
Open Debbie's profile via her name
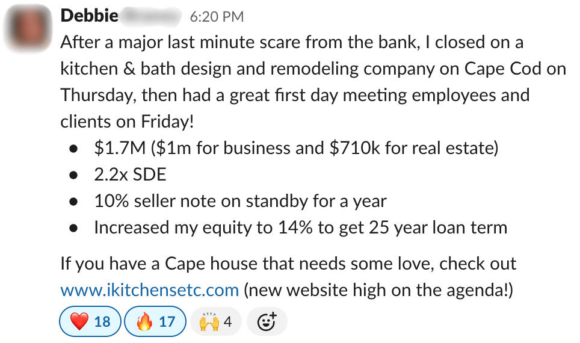coord(89,16)
